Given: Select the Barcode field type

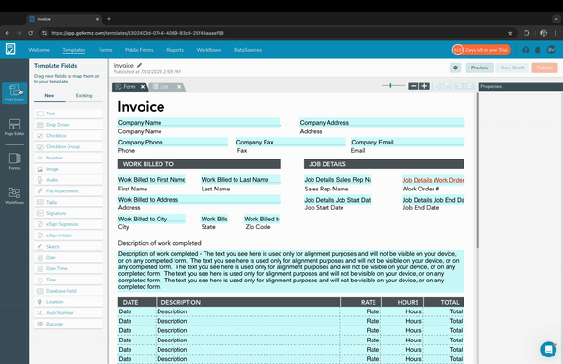Looking at the screenshot, I should click(68, 324).
